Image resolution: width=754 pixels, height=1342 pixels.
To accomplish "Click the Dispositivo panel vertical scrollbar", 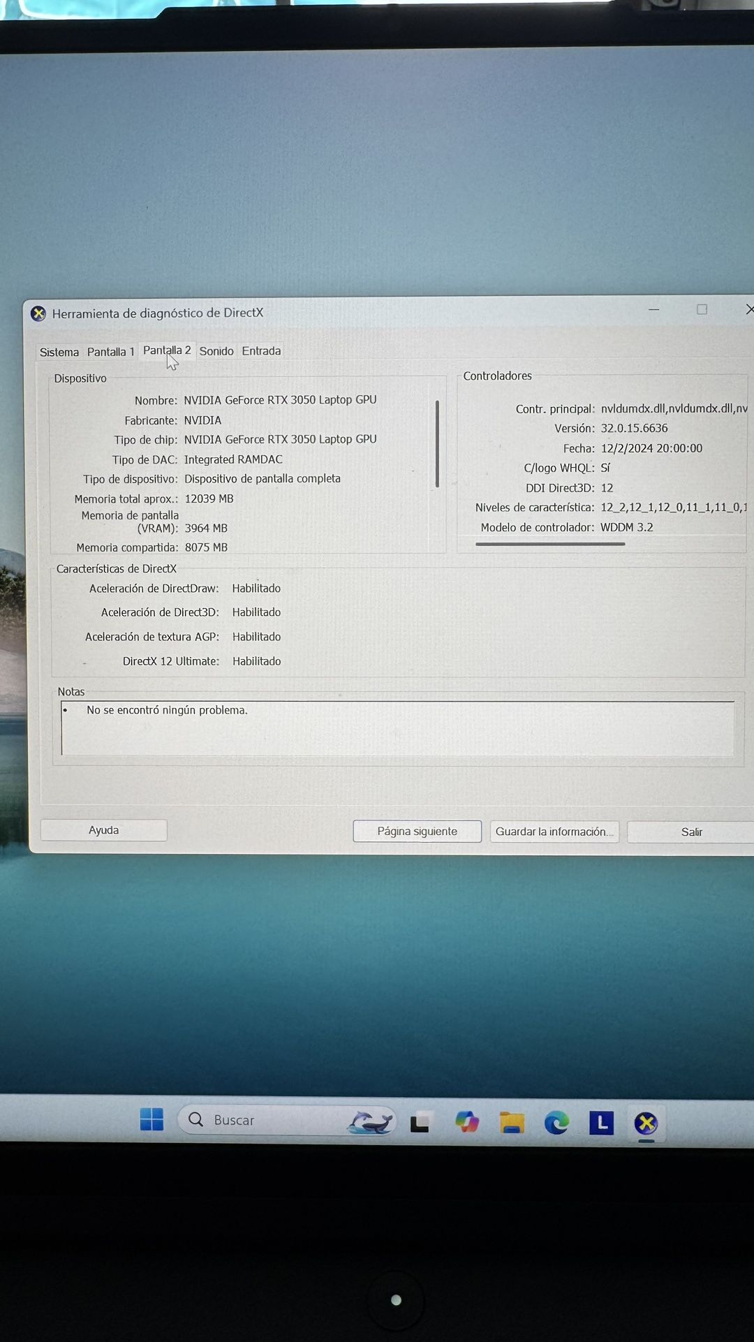I will [437, 444].
